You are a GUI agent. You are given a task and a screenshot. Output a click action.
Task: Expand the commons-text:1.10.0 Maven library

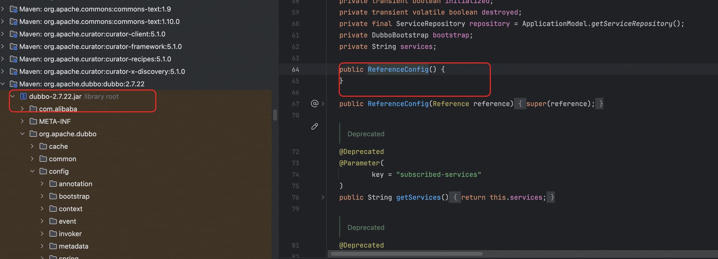[x=3, y=22]
